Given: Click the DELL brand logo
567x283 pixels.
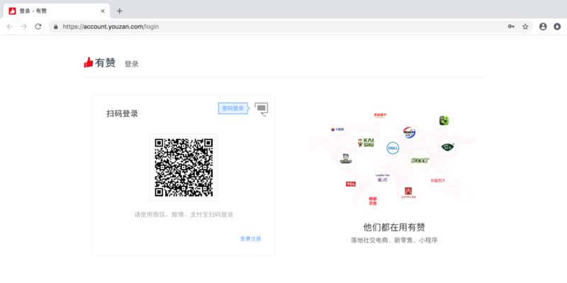Looking at the screenshot, I should click(393, 148).
